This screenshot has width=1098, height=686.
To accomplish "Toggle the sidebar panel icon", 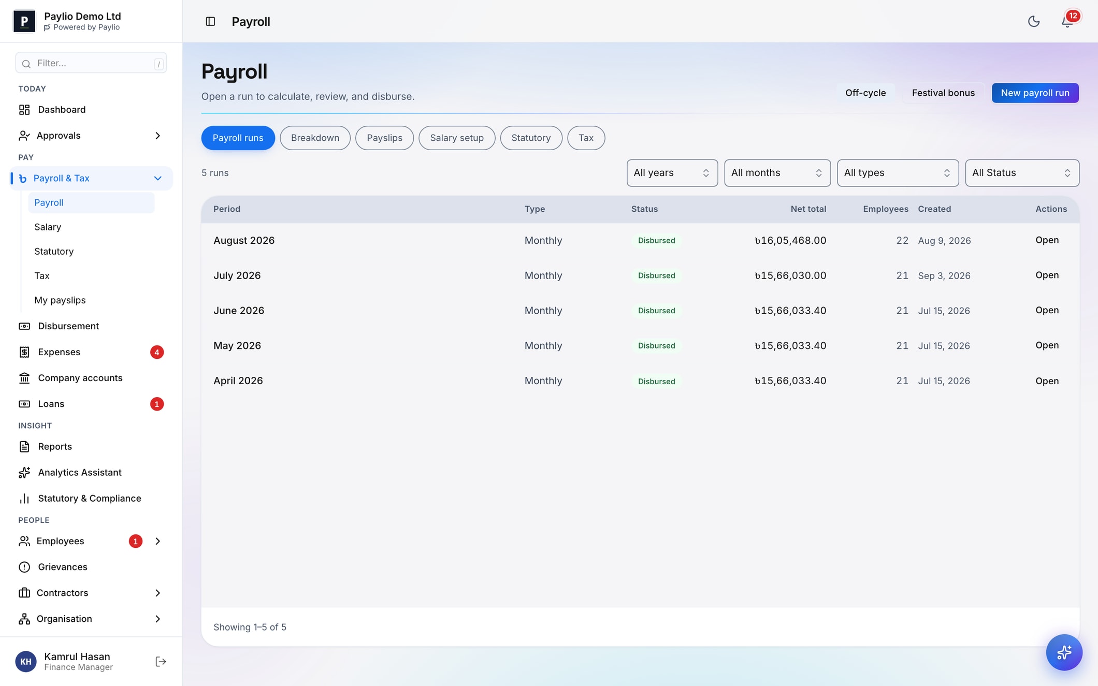I will click(210, 21).
